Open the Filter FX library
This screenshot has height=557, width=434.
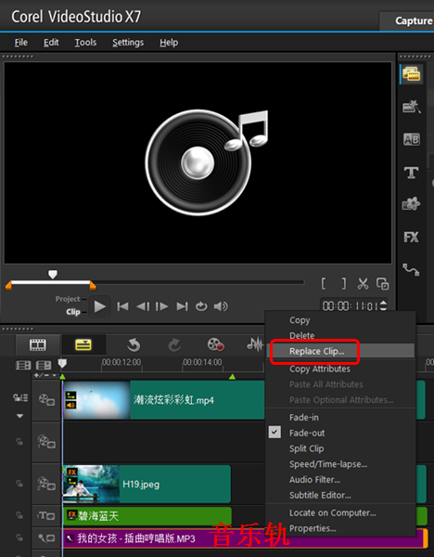coord(412,237)
